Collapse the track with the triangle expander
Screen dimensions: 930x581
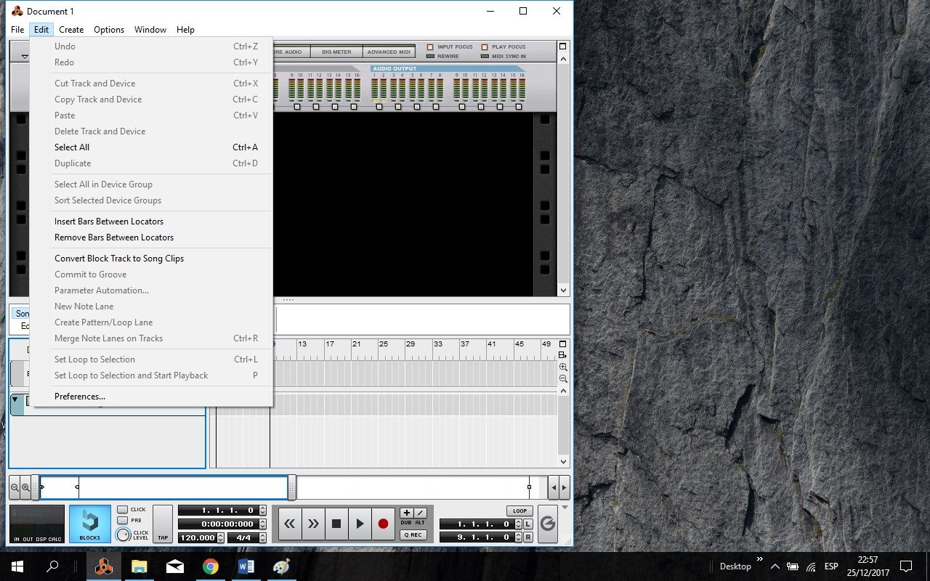pos(15,399)
